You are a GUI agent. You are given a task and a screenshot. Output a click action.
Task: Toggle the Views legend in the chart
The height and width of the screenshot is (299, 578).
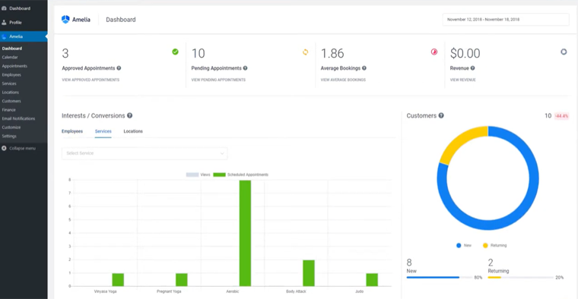198,175
